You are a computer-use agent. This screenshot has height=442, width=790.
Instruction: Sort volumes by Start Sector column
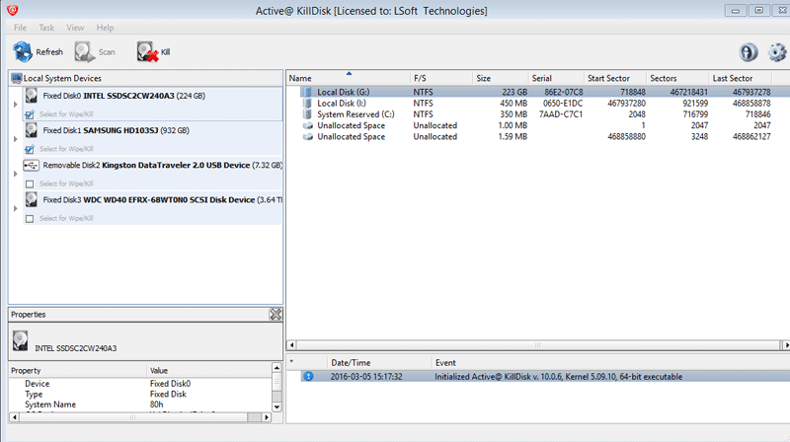(615, 78)
